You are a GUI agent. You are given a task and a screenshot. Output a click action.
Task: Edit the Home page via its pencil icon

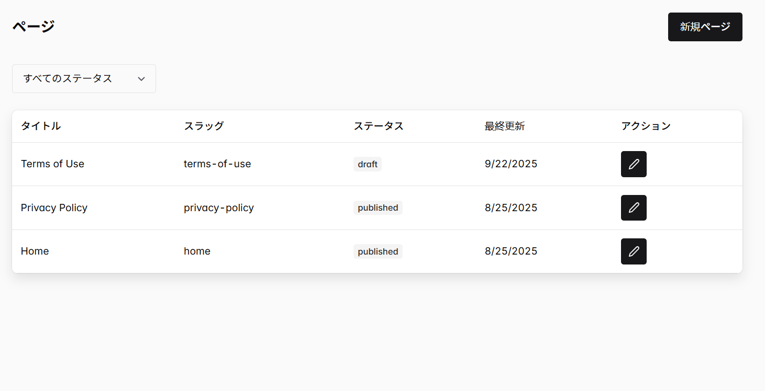pyautogui.click(x=634, y=251)
